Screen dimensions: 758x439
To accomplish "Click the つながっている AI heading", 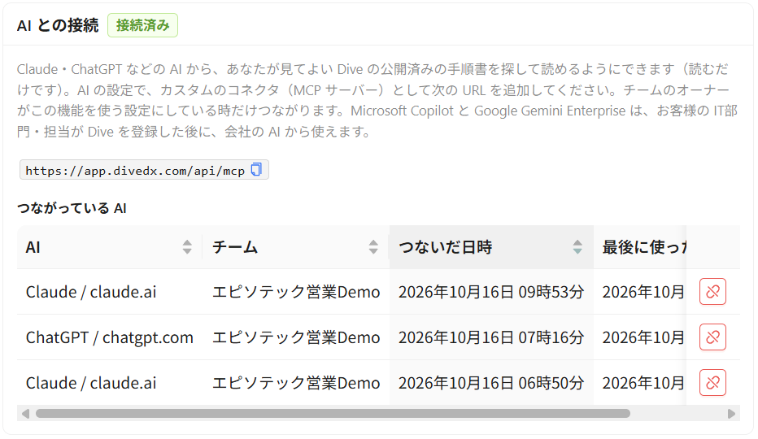I will tap(72, 208).
